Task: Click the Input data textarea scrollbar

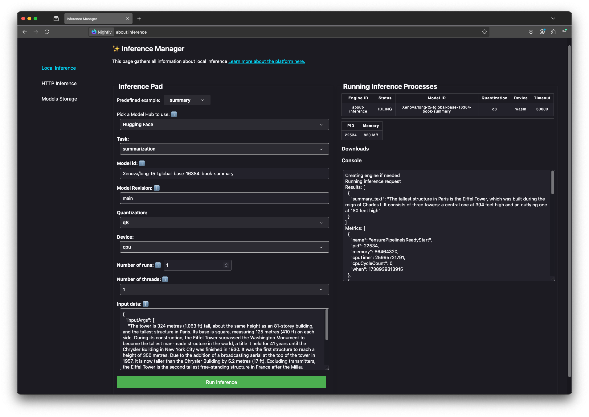Action: 326,325
